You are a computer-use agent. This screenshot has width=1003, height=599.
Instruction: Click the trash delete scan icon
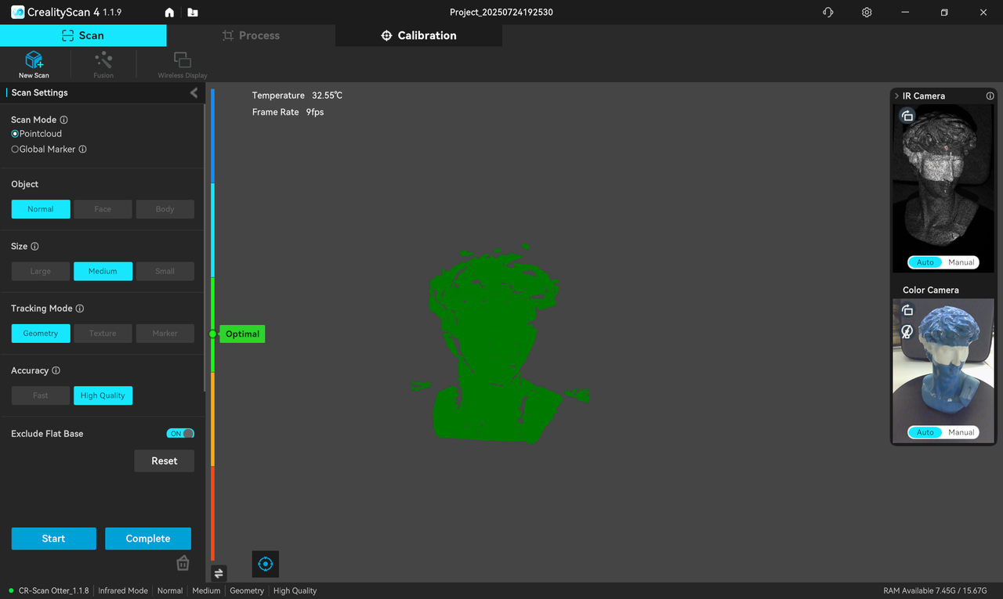pos(183,563)
